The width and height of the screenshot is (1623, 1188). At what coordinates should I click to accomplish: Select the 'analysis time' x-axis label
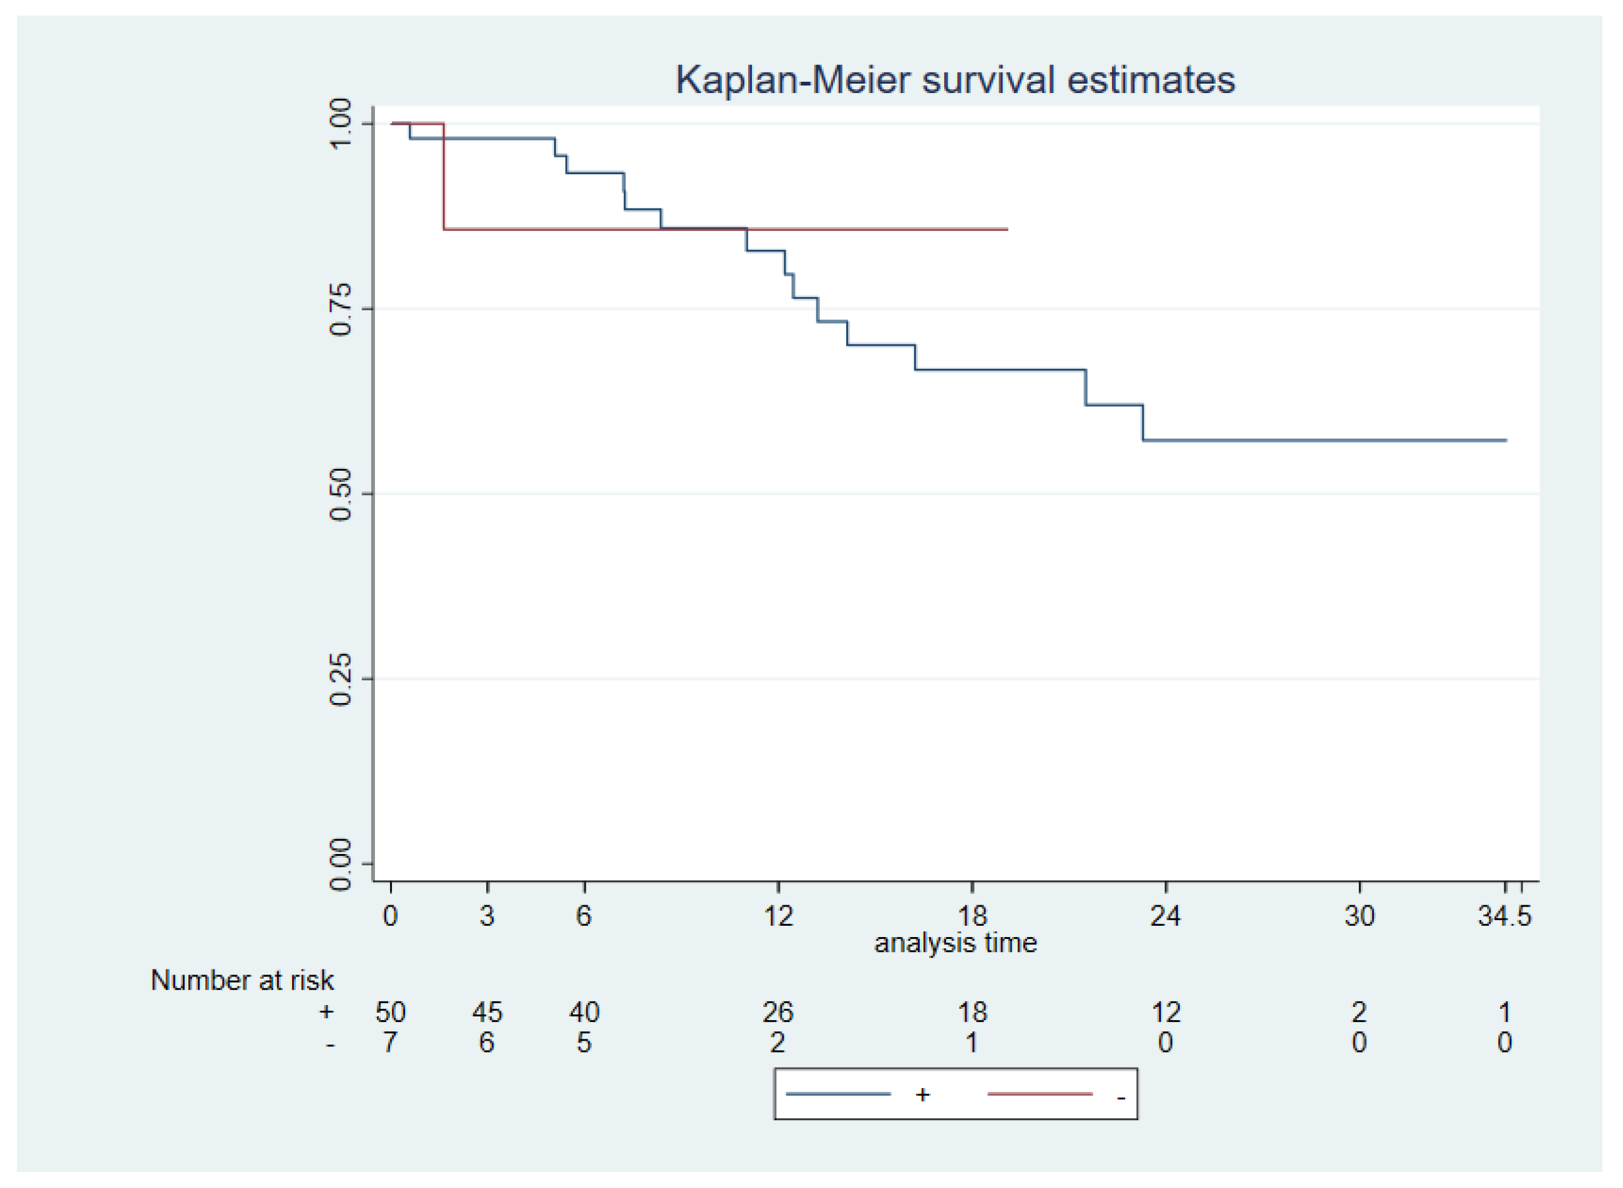pos(955,943)
